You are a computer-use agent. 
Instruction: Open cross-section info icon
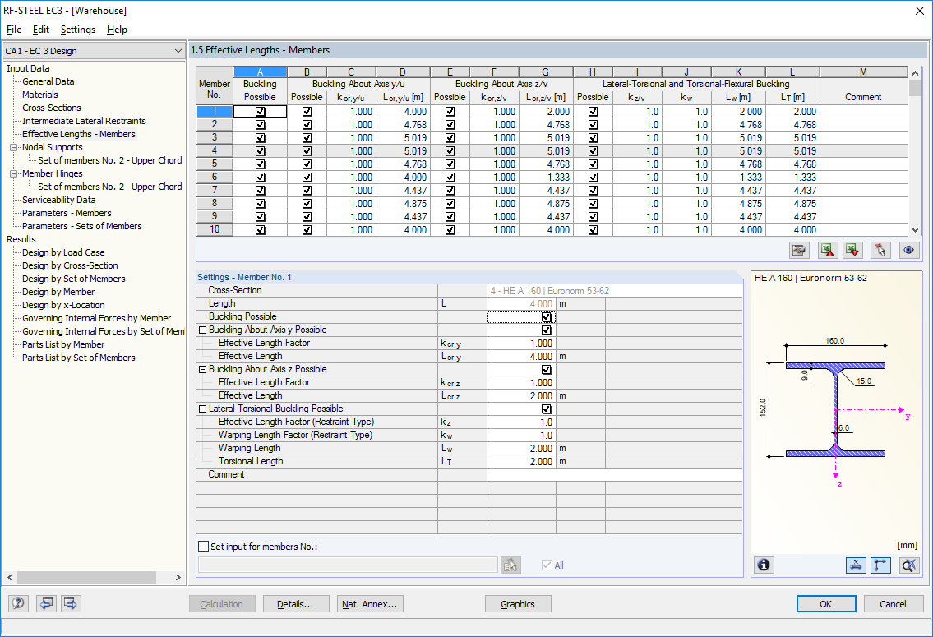pyautogui.click(x=764, y=565)
